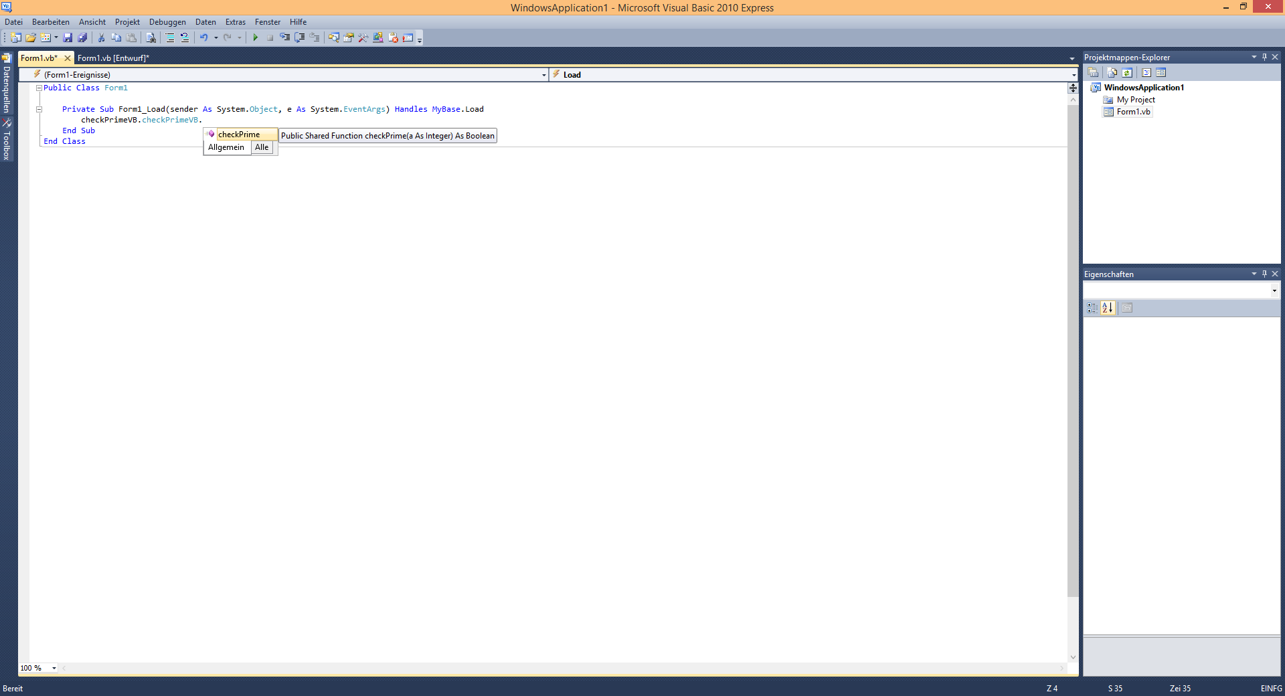Open the Debuggen menu
This screenshot has height=696, width=1285.
167,22
